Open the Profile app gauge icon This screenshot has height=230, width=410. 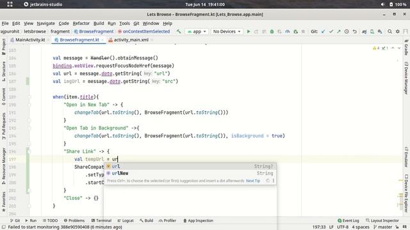288,31
